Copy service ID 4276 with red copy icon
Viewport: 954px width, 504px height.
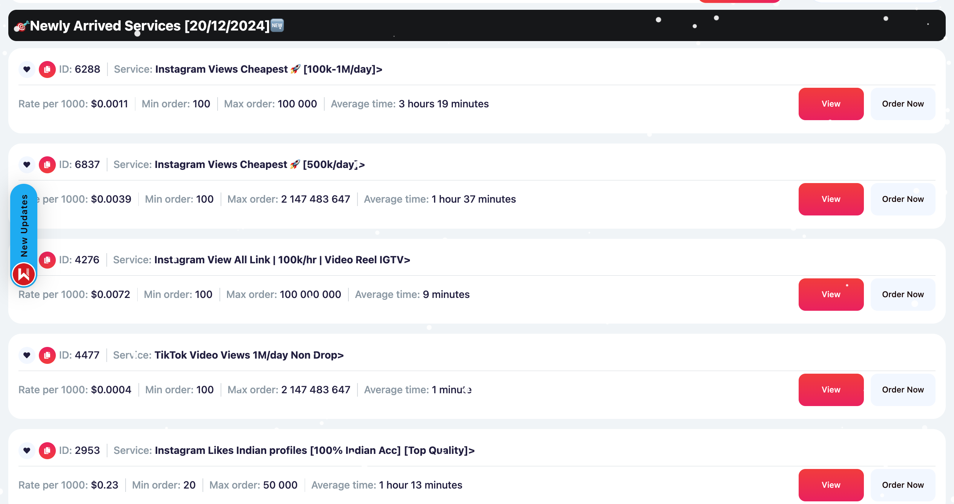pos(47,260)
